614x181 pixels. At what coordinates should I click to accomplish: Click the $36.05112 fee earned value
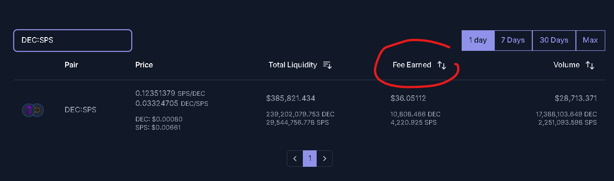click(x=408, y=99)
